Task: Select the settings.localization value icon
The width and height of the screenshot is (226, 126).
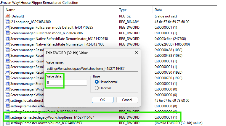Action: click(x=7, y=100)
